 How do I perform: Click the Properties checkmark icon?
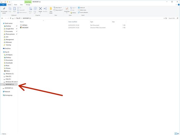(67, 9)
